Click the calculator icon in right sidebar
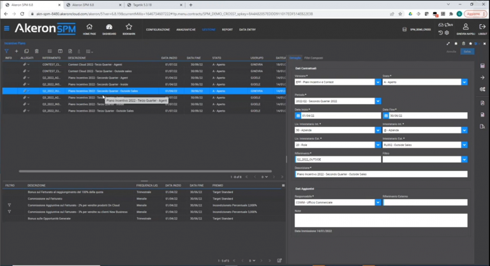This screenshot has height=266, width=490. pyautogui.click(x=482, y=66)
